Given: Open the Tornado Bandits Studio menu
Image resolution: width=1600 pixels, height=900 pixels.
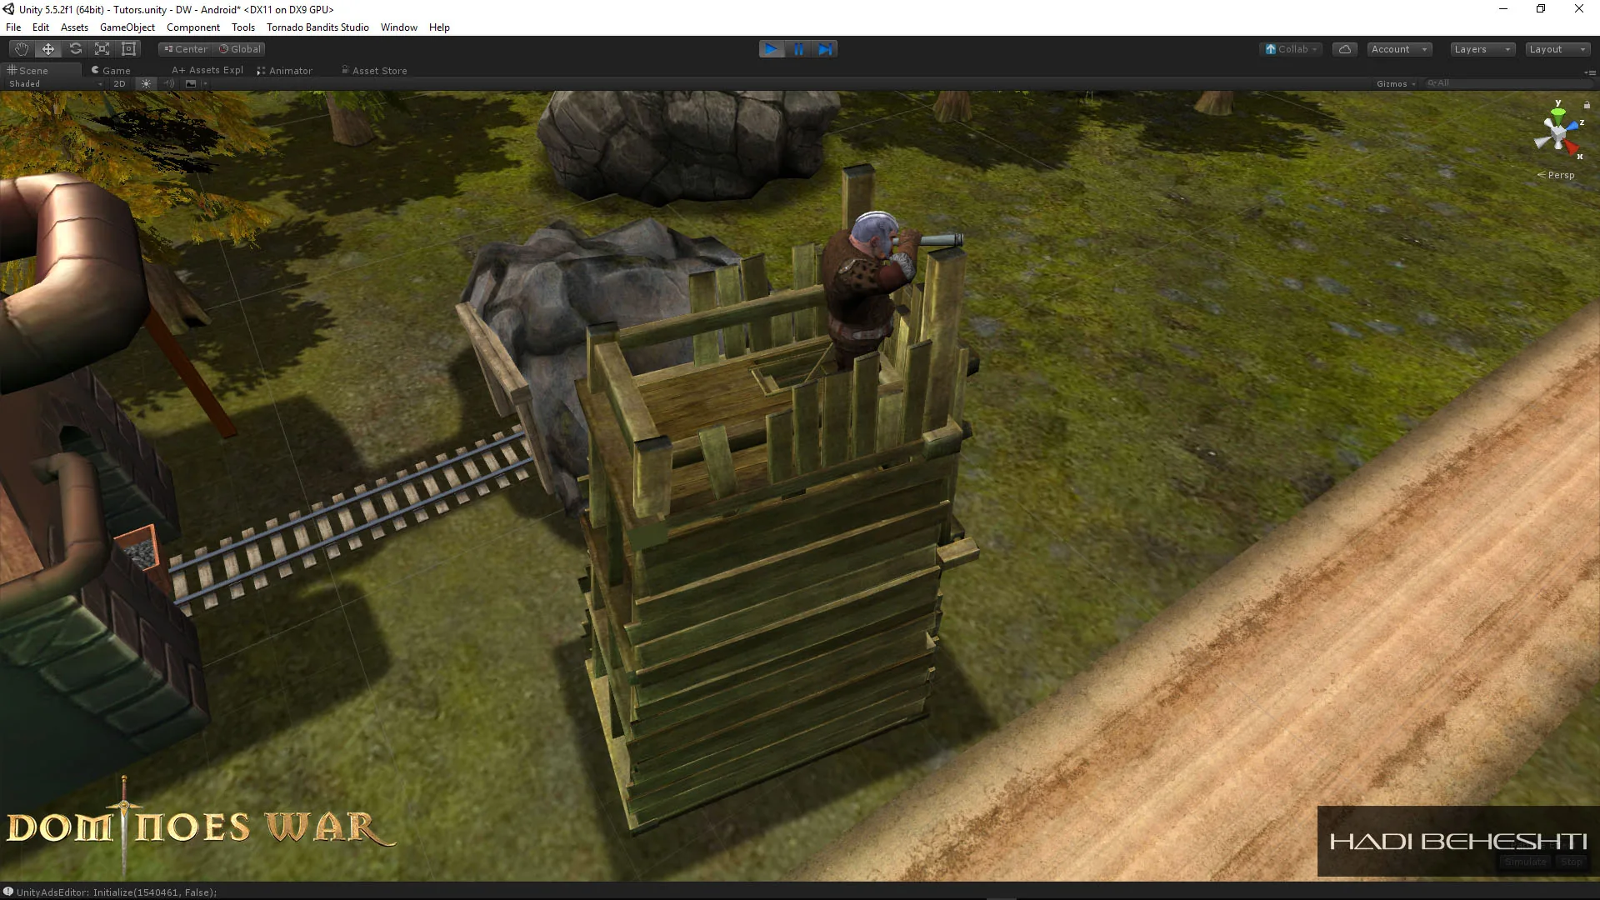Looking at the screenshot, I should coord(317,27).
